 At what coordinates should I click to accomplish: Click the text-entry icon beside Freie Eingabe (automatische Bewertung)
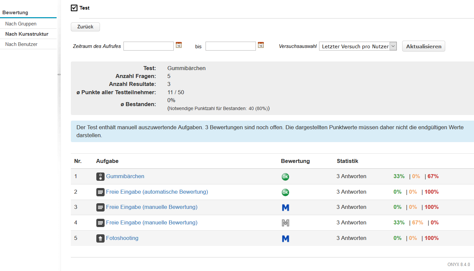[x=100, y=192]
